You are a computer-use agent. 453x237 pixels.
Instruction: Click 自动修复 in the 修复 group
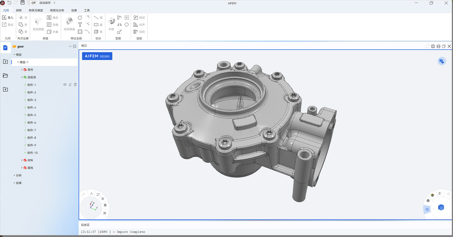pyautogui.click(x=39, y=24)
